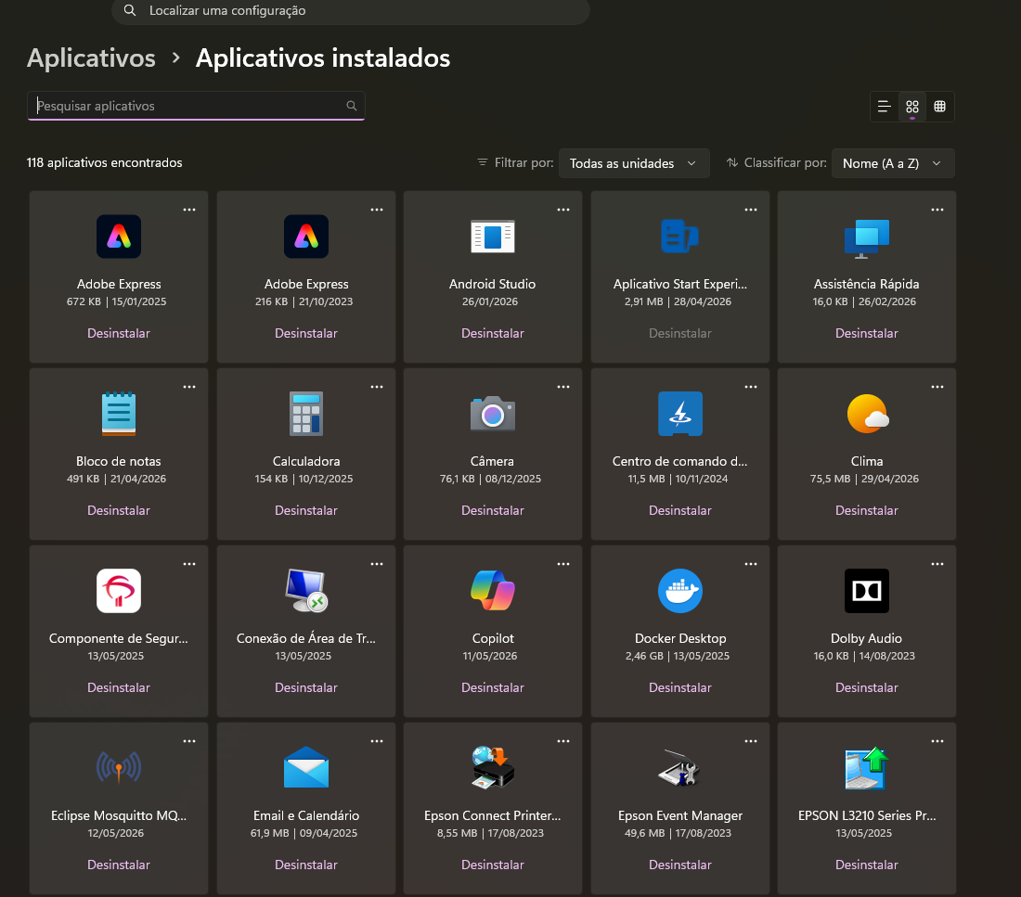The width and height of the screenshot is (1021, 897).
Task: Click Desinstalar under Câmera
Action: [x=492, y=510]
